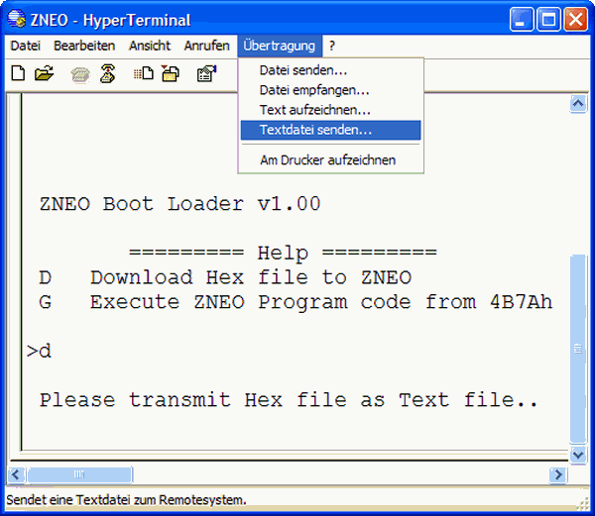Click the vertical scrollbar thumb

(578, 349)
